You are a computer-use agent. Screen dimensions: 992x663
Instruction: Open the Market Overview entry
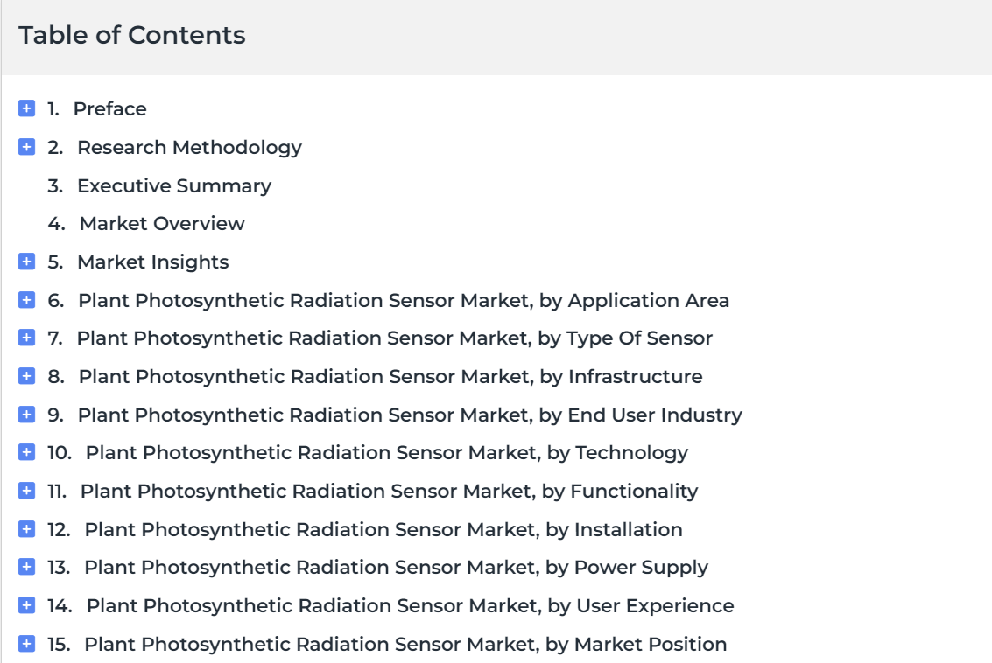pos(162,224)
